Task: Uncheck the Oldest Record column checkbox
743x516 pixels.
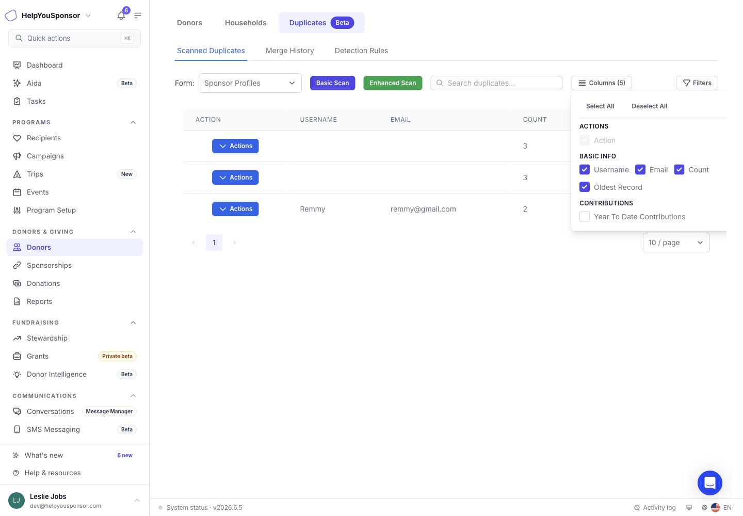Action: click(x=585, y=187)
